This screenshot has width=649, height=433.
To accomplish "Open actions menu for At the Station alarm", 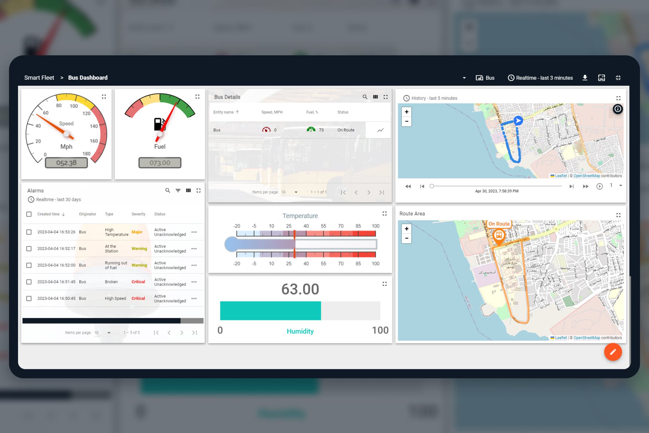I will click(x=194, y=249).
